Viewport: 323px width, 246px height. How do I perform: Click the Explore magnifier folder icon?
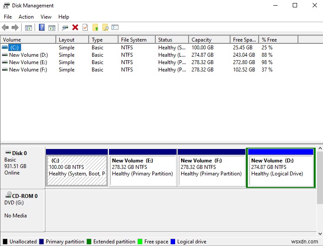[105, 27]
